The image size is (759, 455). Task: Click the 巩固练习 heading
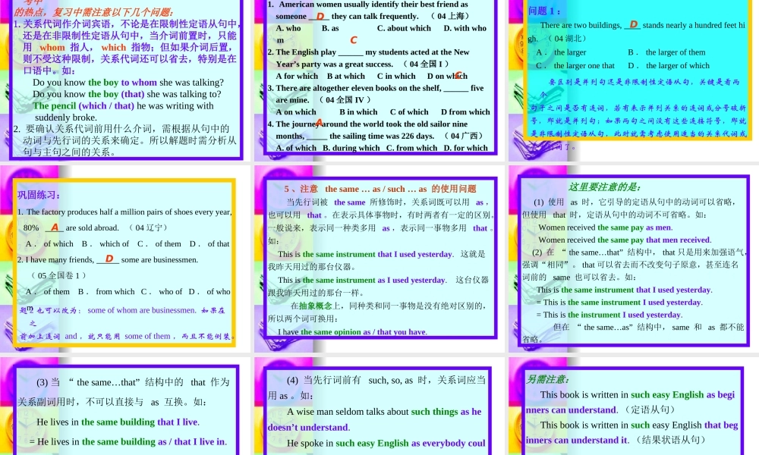pyautogui.click(x=39, y=195)
